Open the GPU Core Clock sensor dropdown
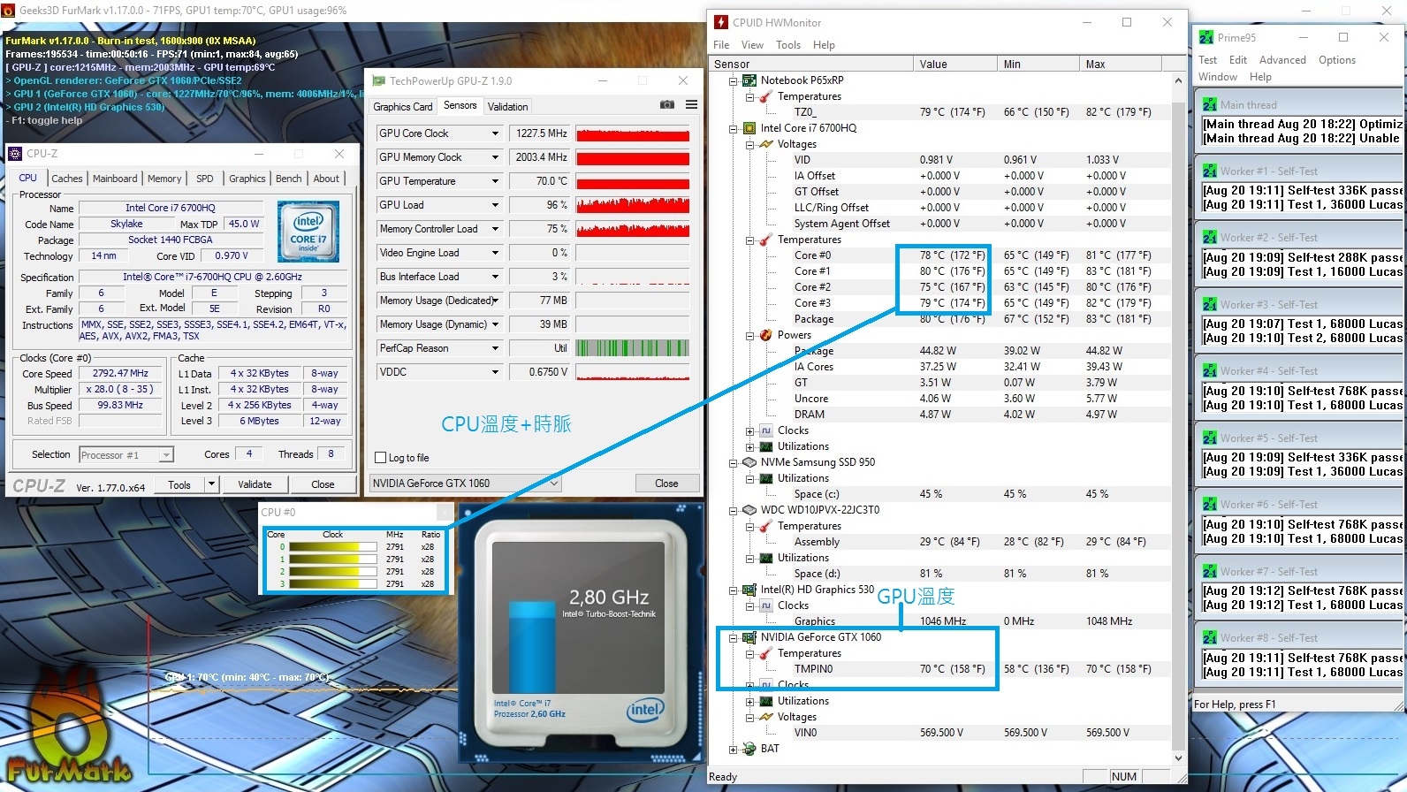1407x792 pixels. [x=495, y=133]
